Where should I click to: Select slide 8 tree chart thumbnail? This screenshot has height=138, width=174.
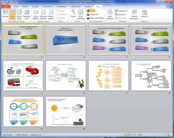[151, 76]
